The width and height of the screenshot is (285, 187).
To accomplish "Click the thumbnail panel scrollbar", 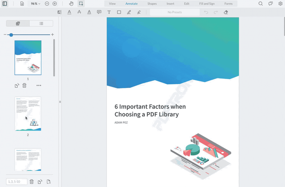I will click(x=54, y=58).
